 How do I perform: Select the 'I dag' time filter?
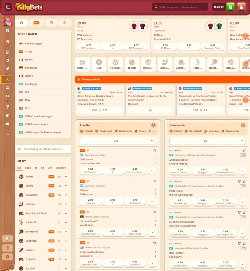28,168
